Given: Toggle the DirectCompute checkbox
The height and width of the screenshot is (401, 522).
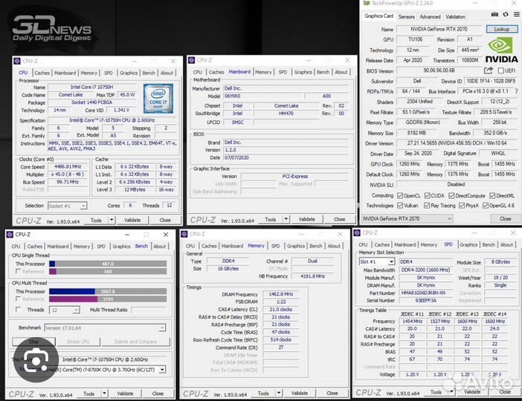Looking at the screenshot, I should pyautogui.click(x=451, y=195).
